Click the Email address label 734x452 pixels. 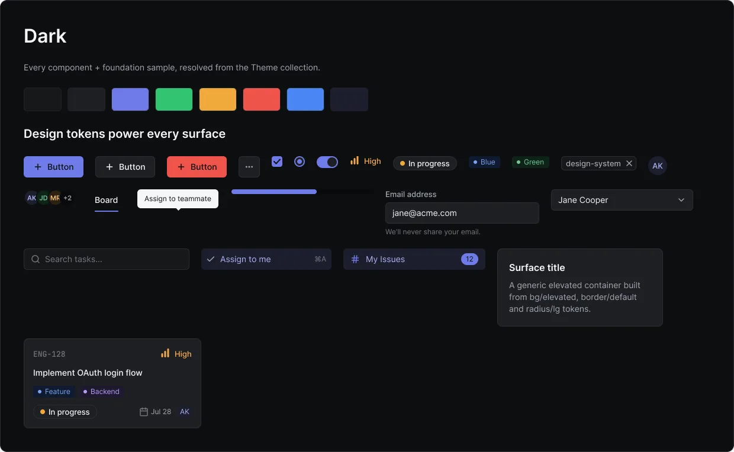click(411, 194)
